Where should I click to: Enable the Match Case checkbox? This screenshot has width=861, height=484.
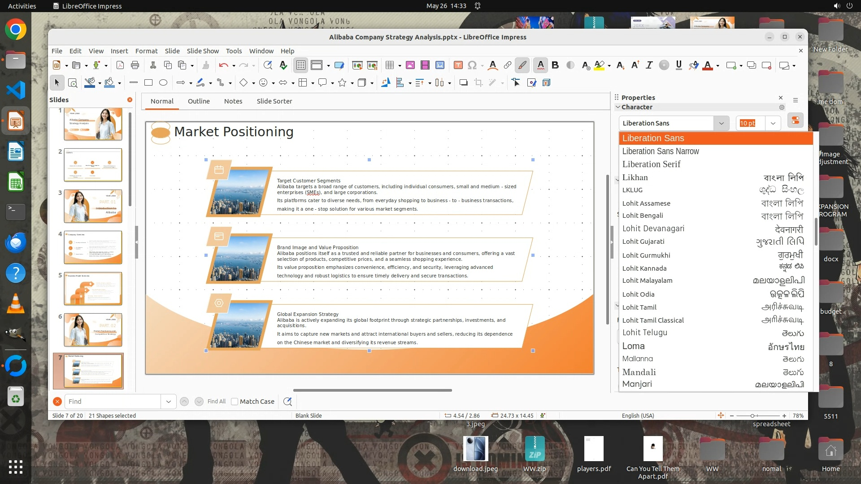pyautogui.click(x=235, y=402)
